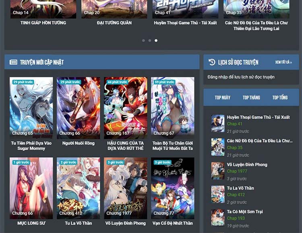Click the newspaper icon beside Truyện Mới Cập Nhật
Image resolution: width=302 pixels, height=233 pixels.
[x=13, y=62]
